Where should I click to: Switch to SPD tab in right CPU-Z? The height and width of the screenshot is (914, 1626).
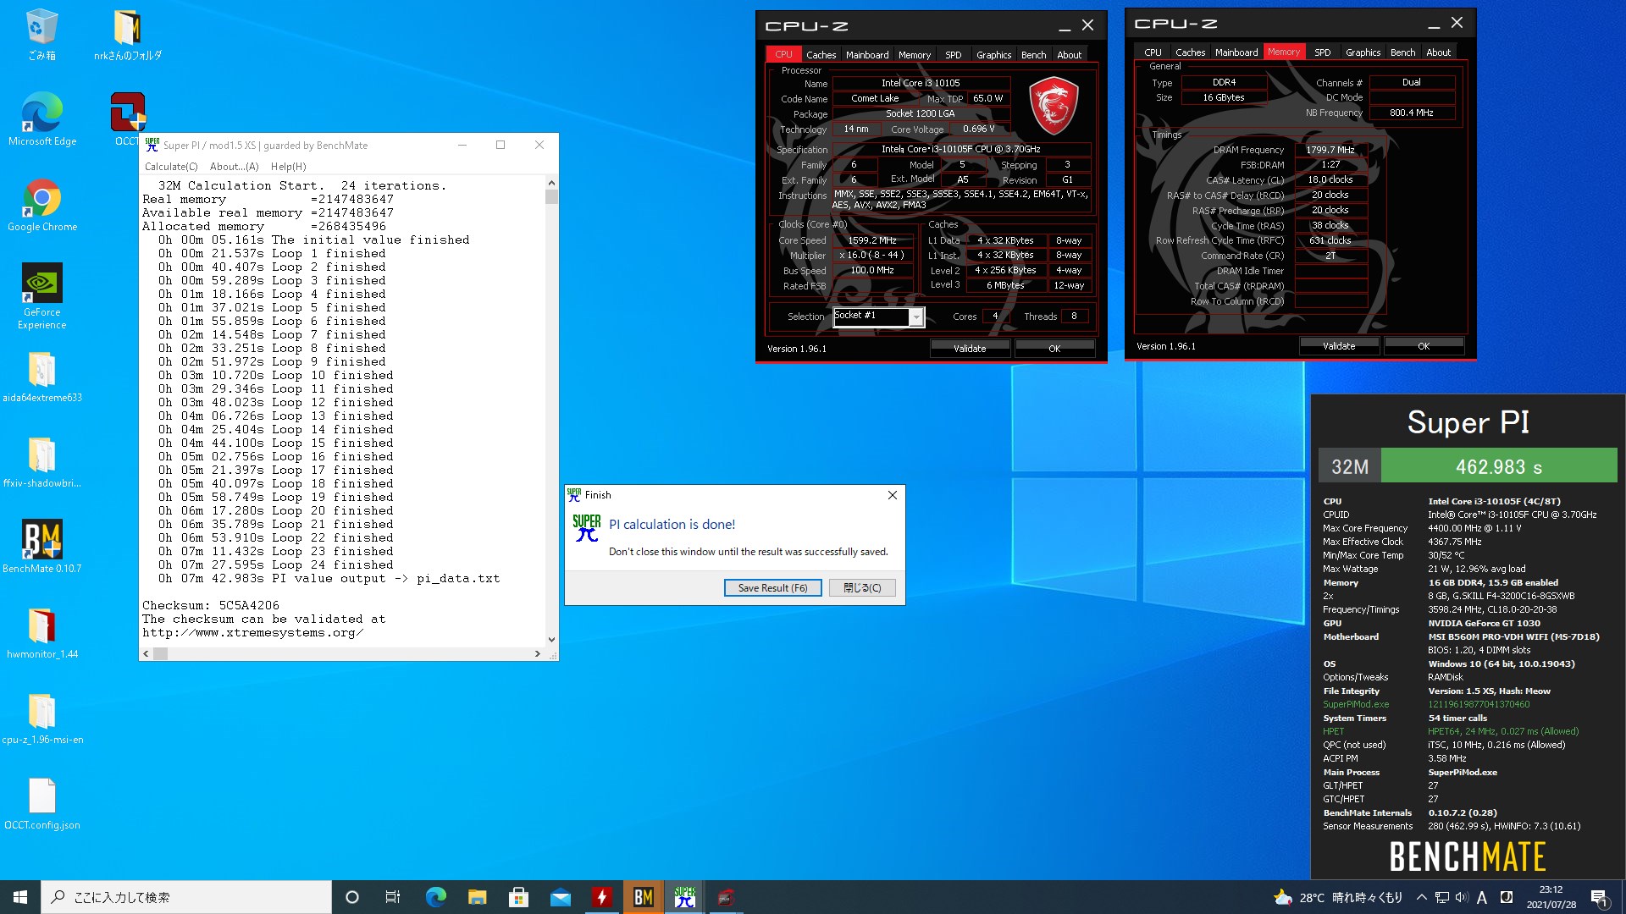point(1322,52)
